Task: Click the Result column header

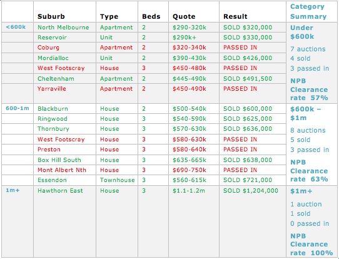Action: (235, 16)
